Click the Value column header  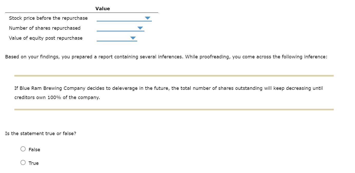103,8
